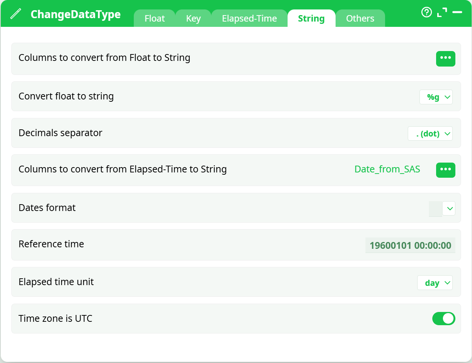Image resolution: width=472 pixels, height=363 pixels.
Task: Open the help question mark icon
Action: coord(426,12)
